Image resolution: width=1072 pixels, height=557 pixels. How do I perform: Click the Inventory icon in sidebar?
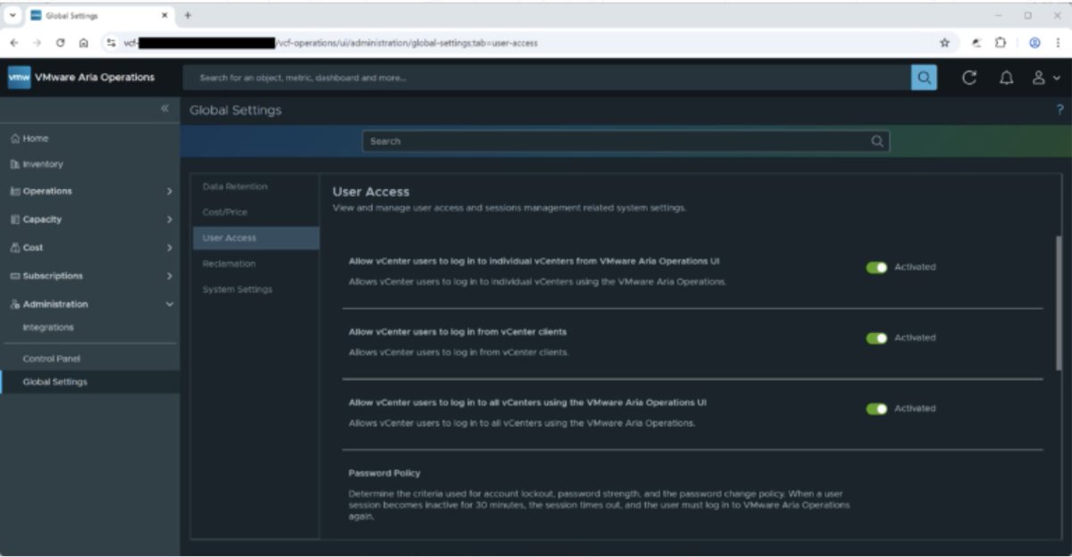click(14, 164)
